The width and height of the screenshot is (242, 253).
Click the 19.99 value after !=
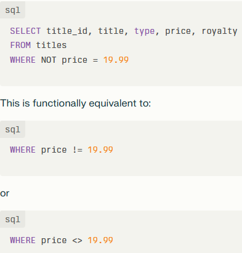click(100, 150)
